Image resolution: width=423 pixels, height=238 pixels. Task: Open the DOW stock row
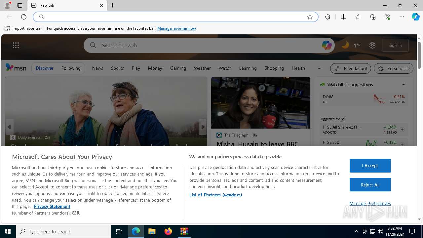click(x=364, y=99)
